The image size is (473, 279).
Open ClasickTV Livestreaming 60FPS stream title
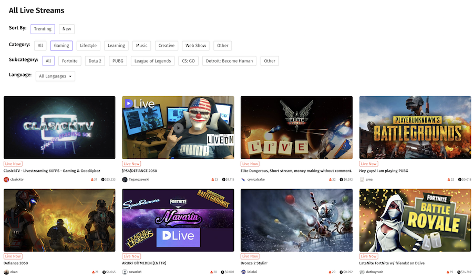[x=52, y=171]
